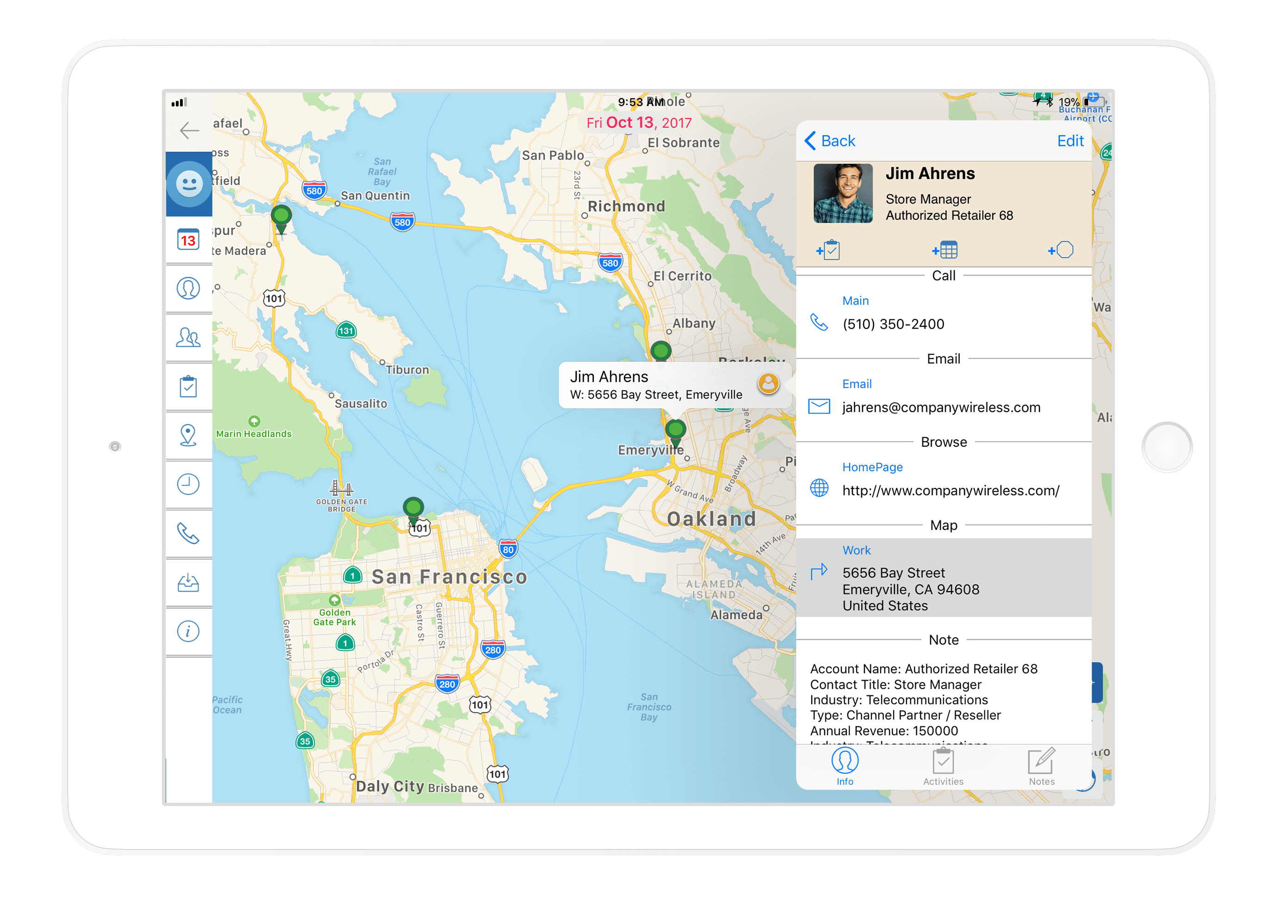
Task: Tap the directions arrow next to 5656 Bay Street
Action: point(819,571)
